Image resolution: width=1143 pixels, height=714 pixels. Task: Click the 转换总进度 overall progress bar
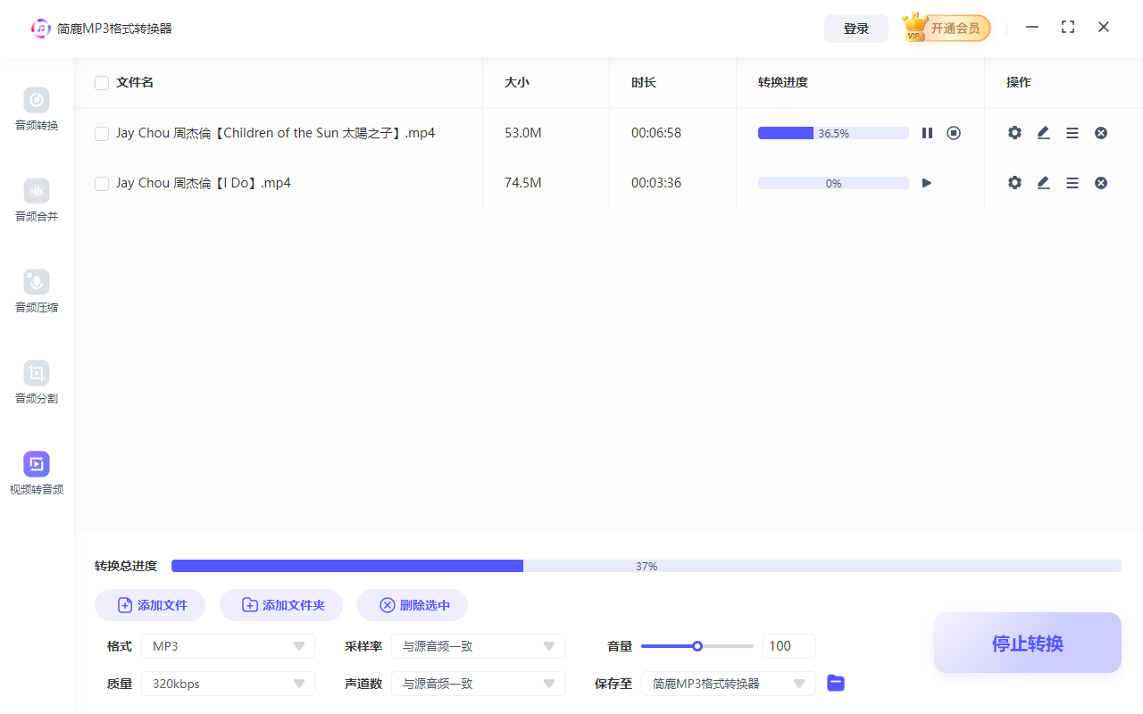click(647, 566)
